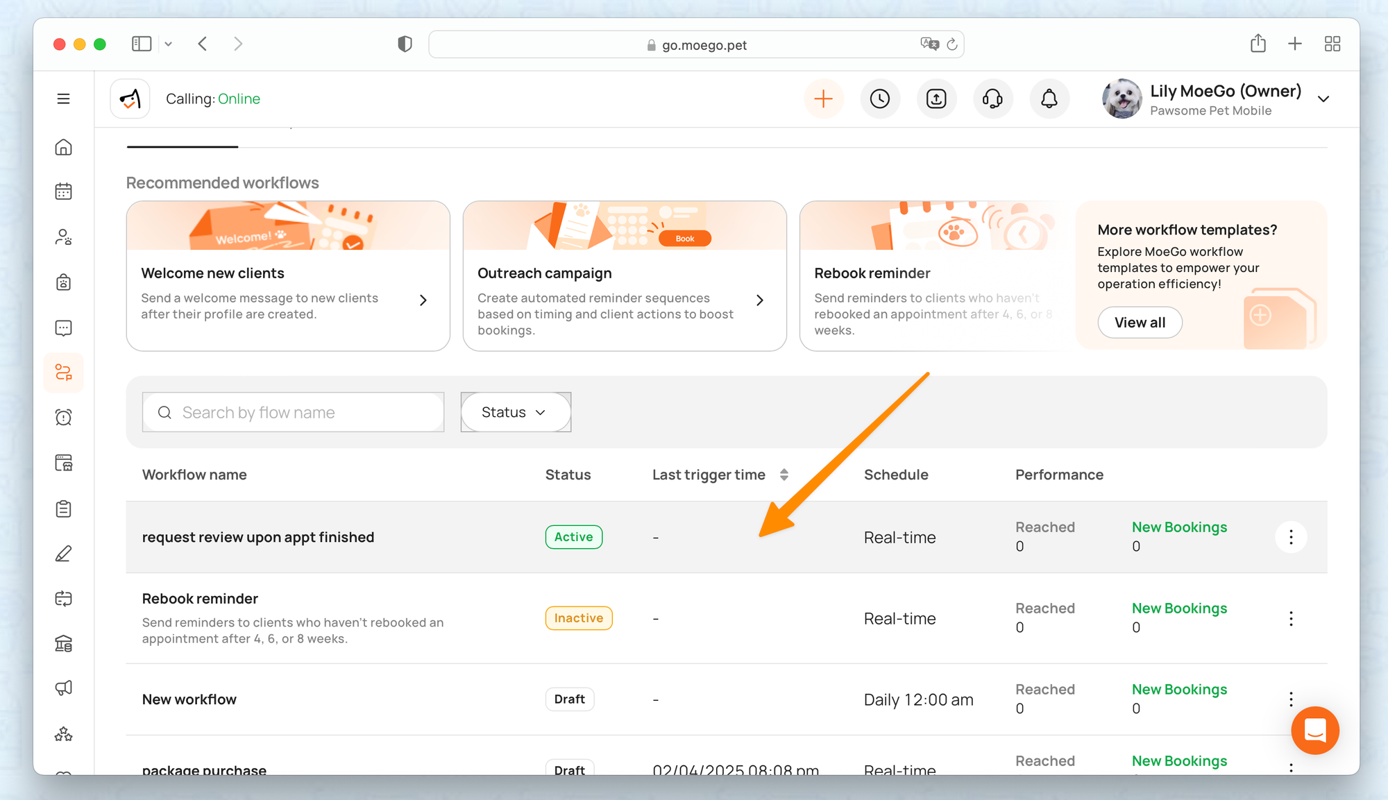
Task: Click the alarm reminder icon in sidebar
Action: coord(63,418)
